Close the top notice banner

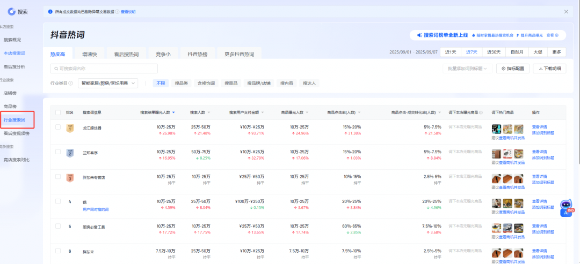click(566, 12)
